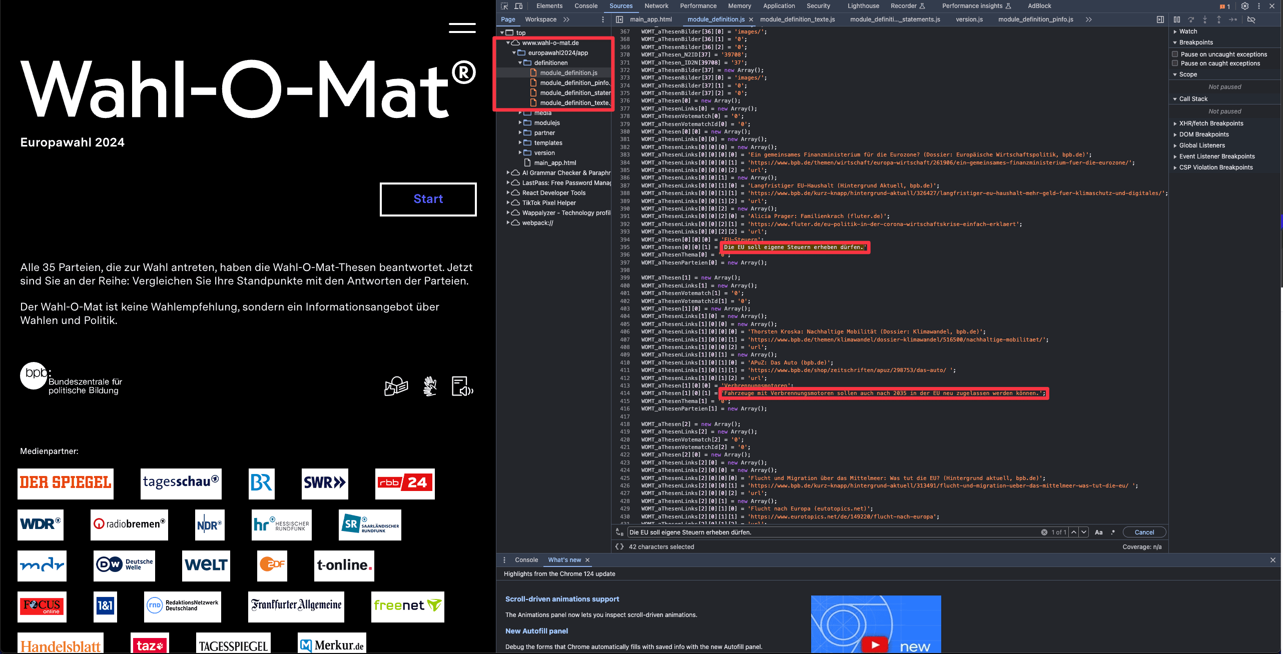The width and height of the screenshot is (1283, 654).
Task: Click the XHR/fetch Breakpoints icon
Action: (1174, 122)
